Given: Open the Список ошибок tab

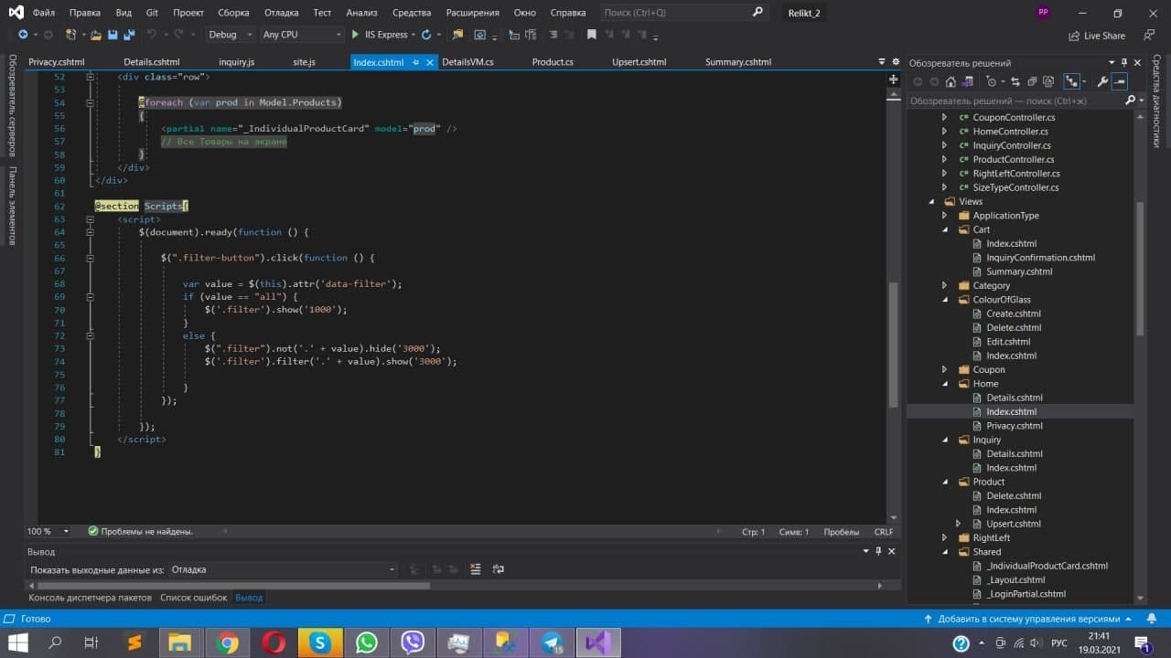Looking at the screenshot, I should coord(193,598).
